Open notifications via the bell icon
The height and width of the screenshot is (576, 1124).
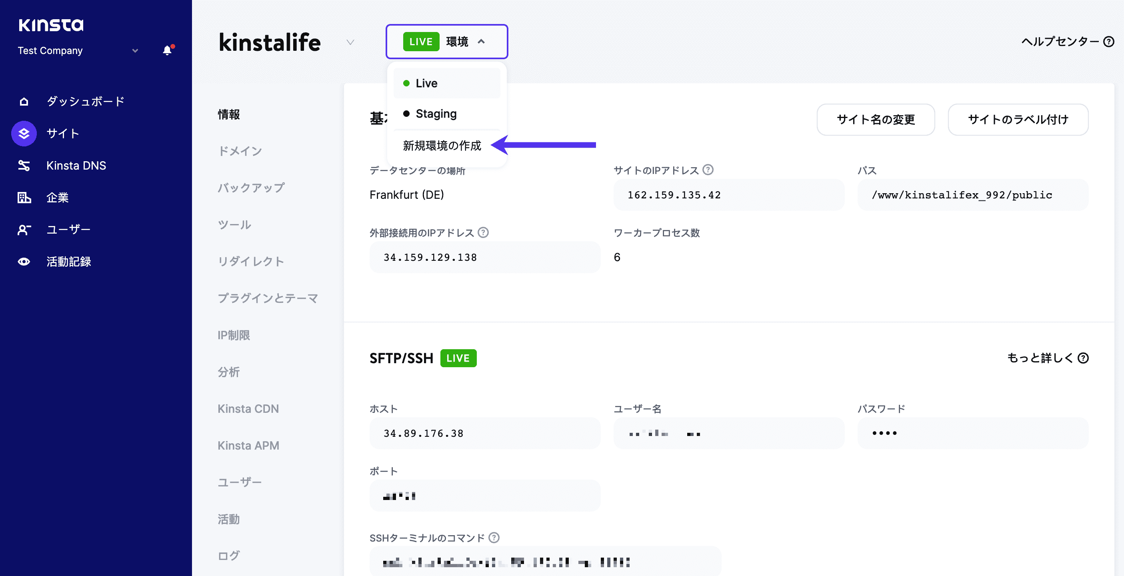click(167, 50)
